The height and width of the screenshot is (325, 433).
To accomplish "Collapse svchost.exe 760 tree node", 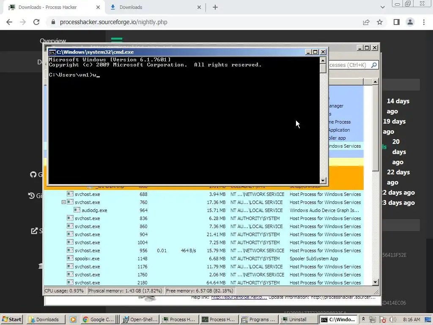I will 63,202.
